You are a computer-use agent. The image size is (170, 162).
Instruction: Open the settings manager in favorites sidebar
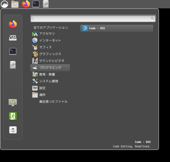13,38
